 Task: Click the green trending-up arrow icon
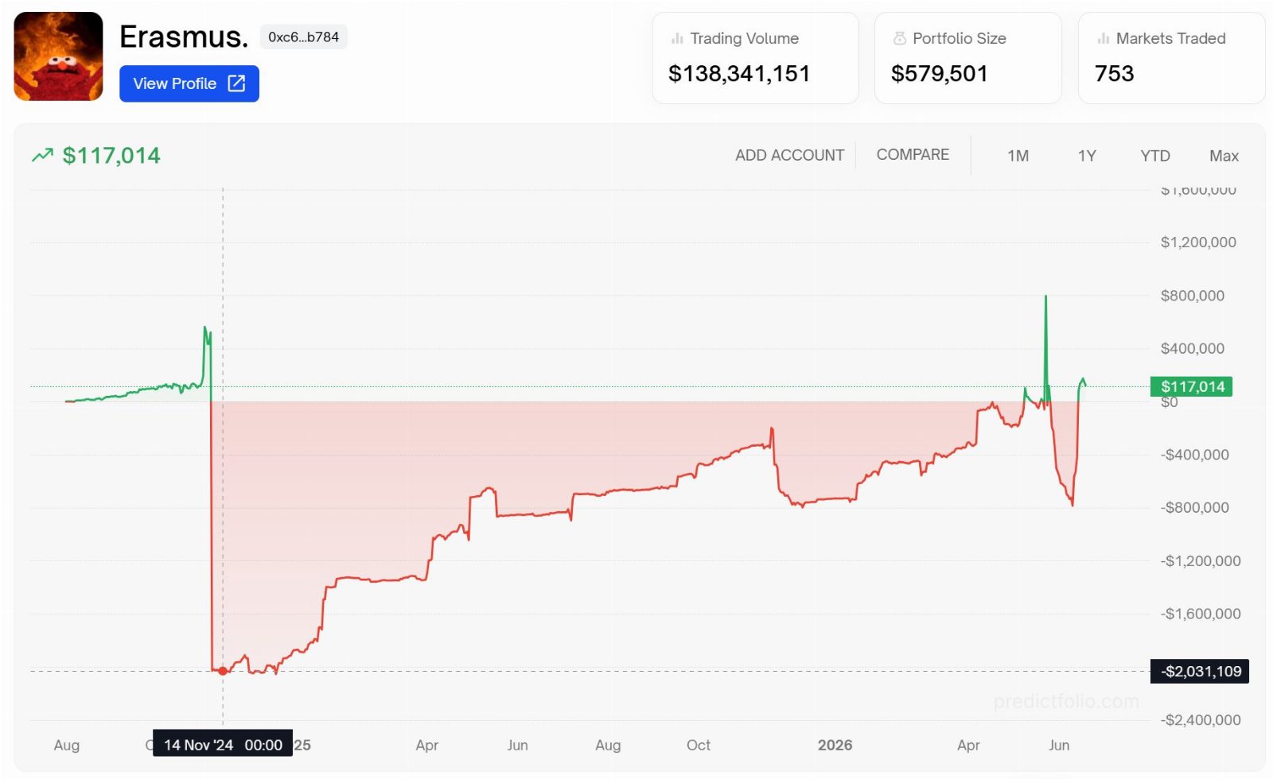pyautogui.click(x=42, y=155)
